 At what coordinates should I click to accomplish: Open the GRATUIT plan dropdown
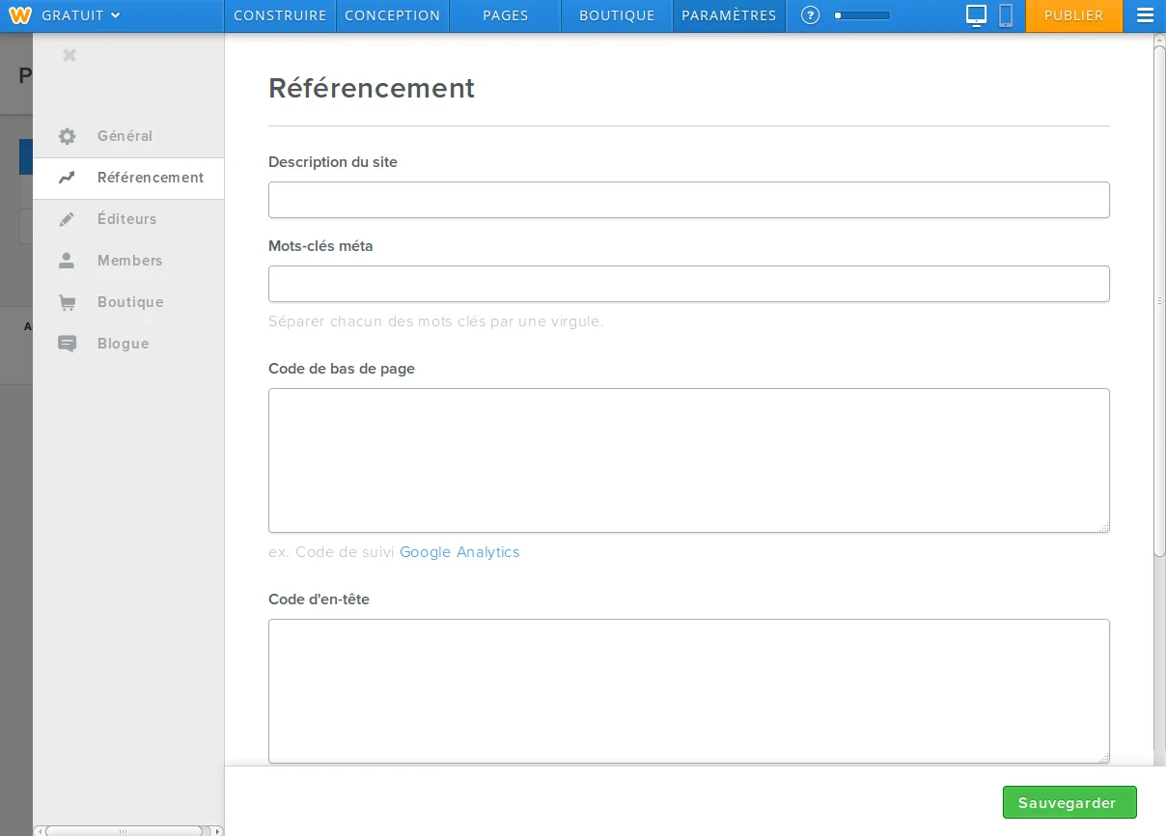pyautogui.click(x=81, y=15)
